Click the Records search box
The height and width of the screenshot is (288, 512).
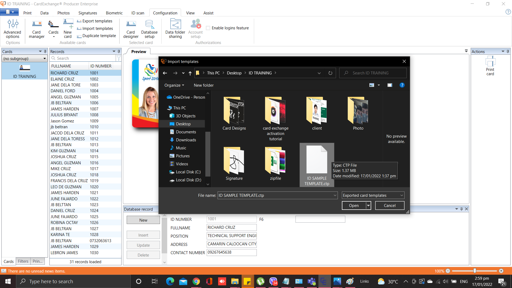[83, 58]
